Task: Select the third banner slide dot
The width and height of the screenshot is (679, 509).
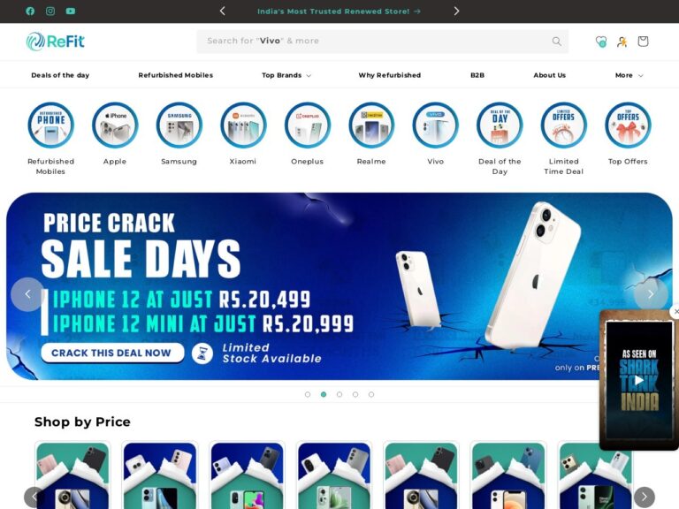Action: click(339, 394)
